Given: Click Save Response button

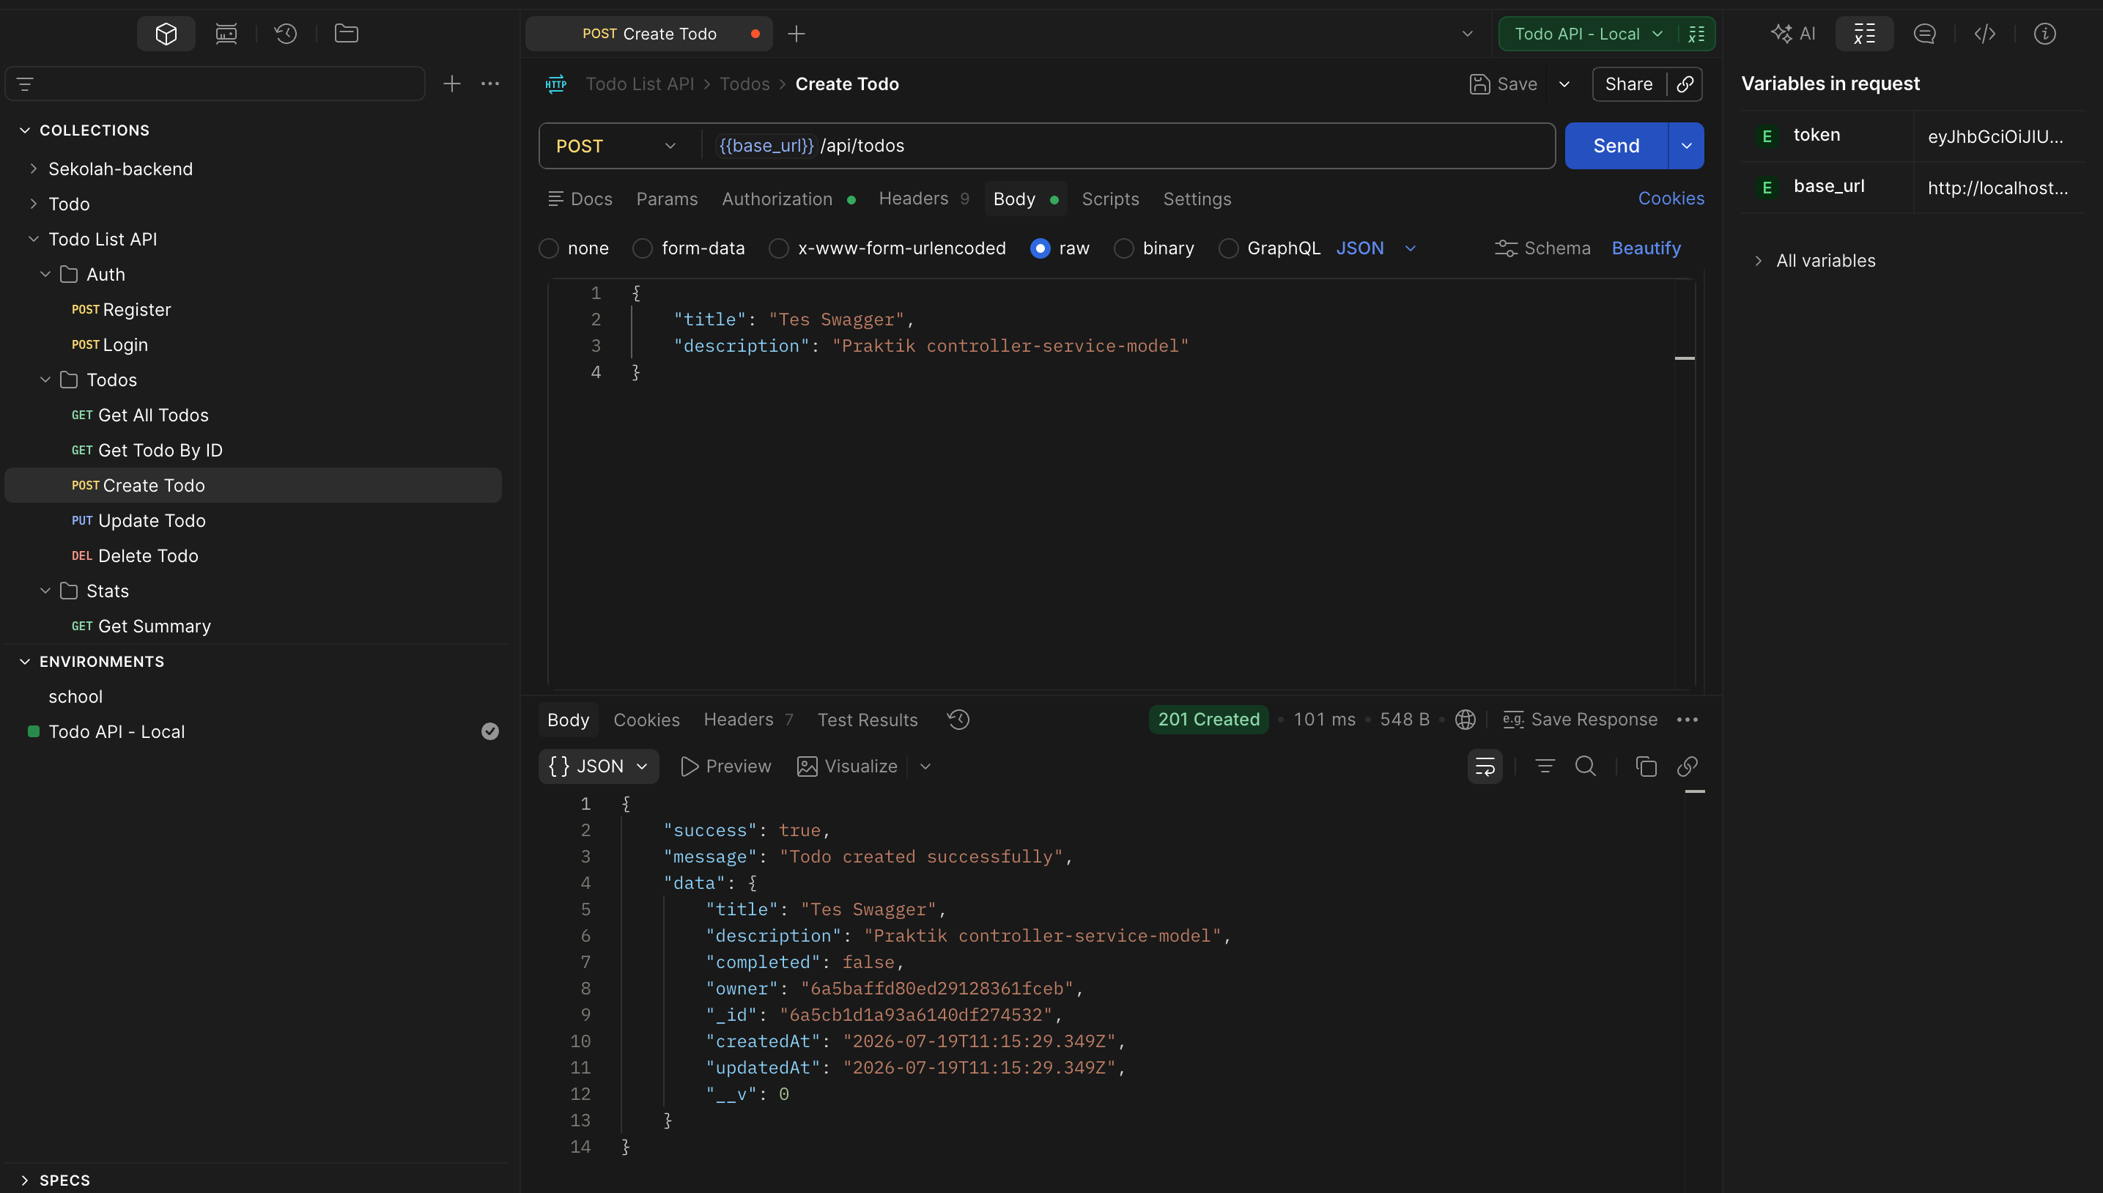Looking at the screenshot, I should click(x=1581, y=720).
